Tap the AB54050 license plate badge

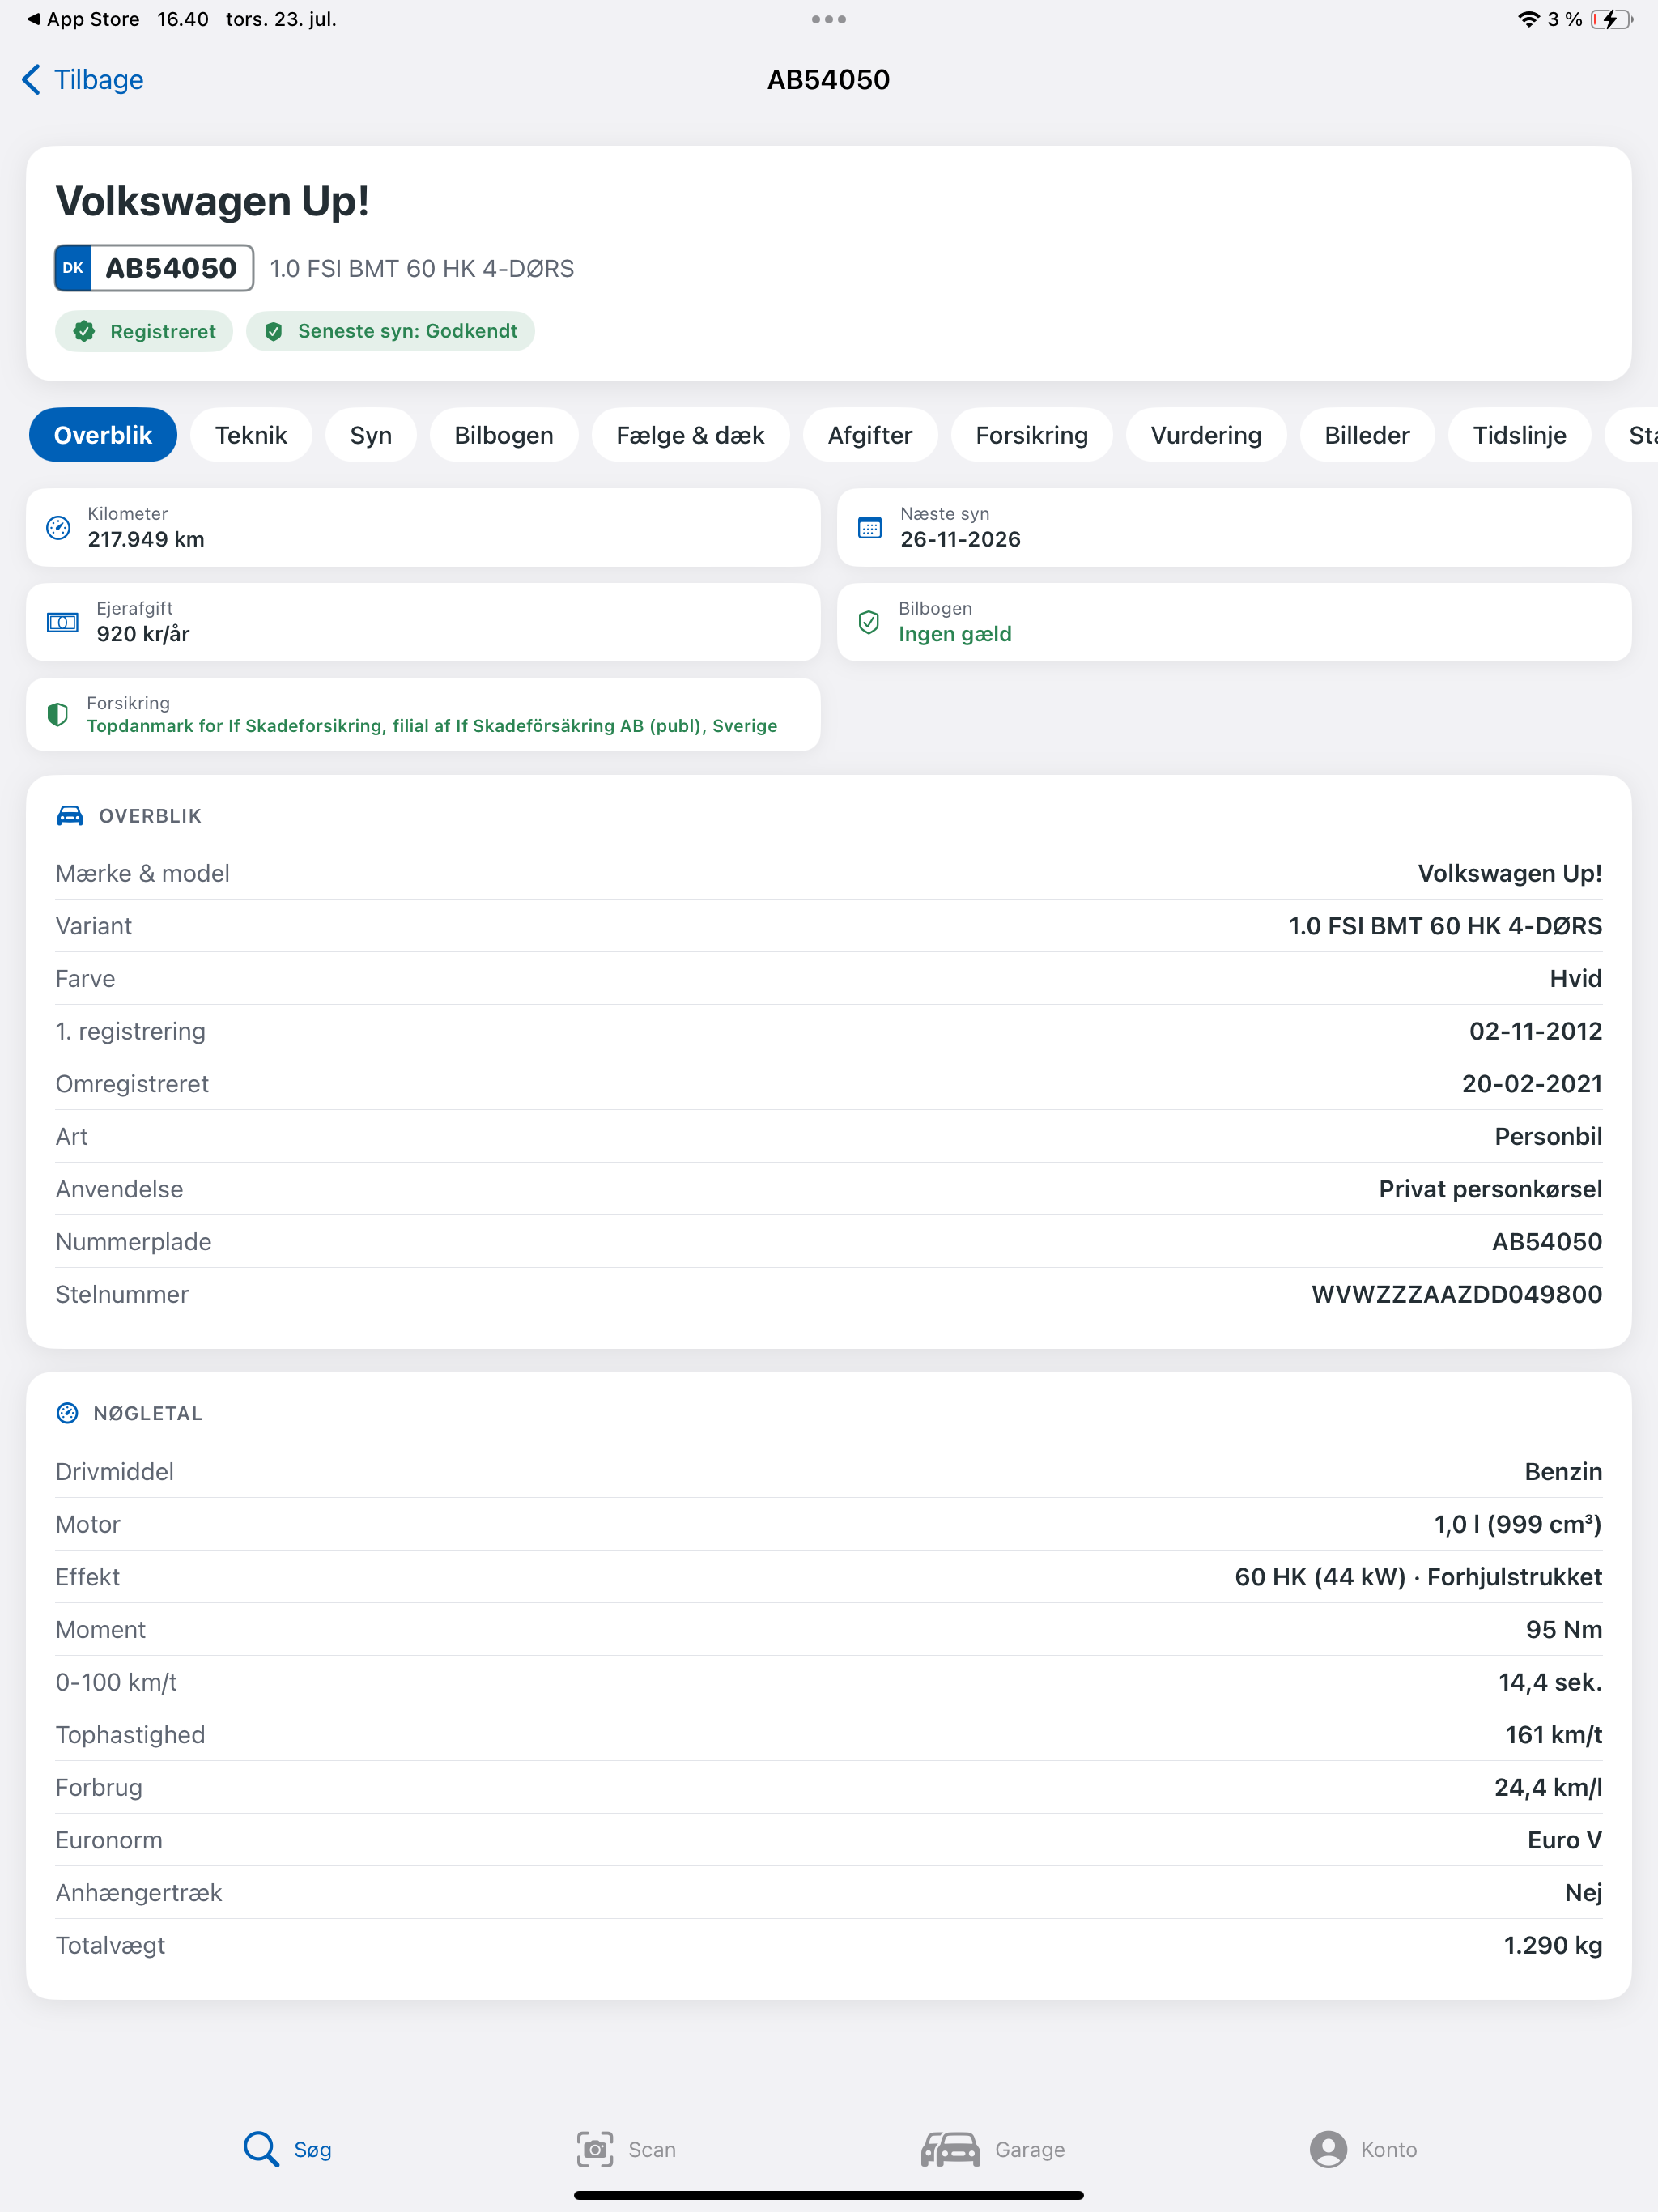[154, 268]
